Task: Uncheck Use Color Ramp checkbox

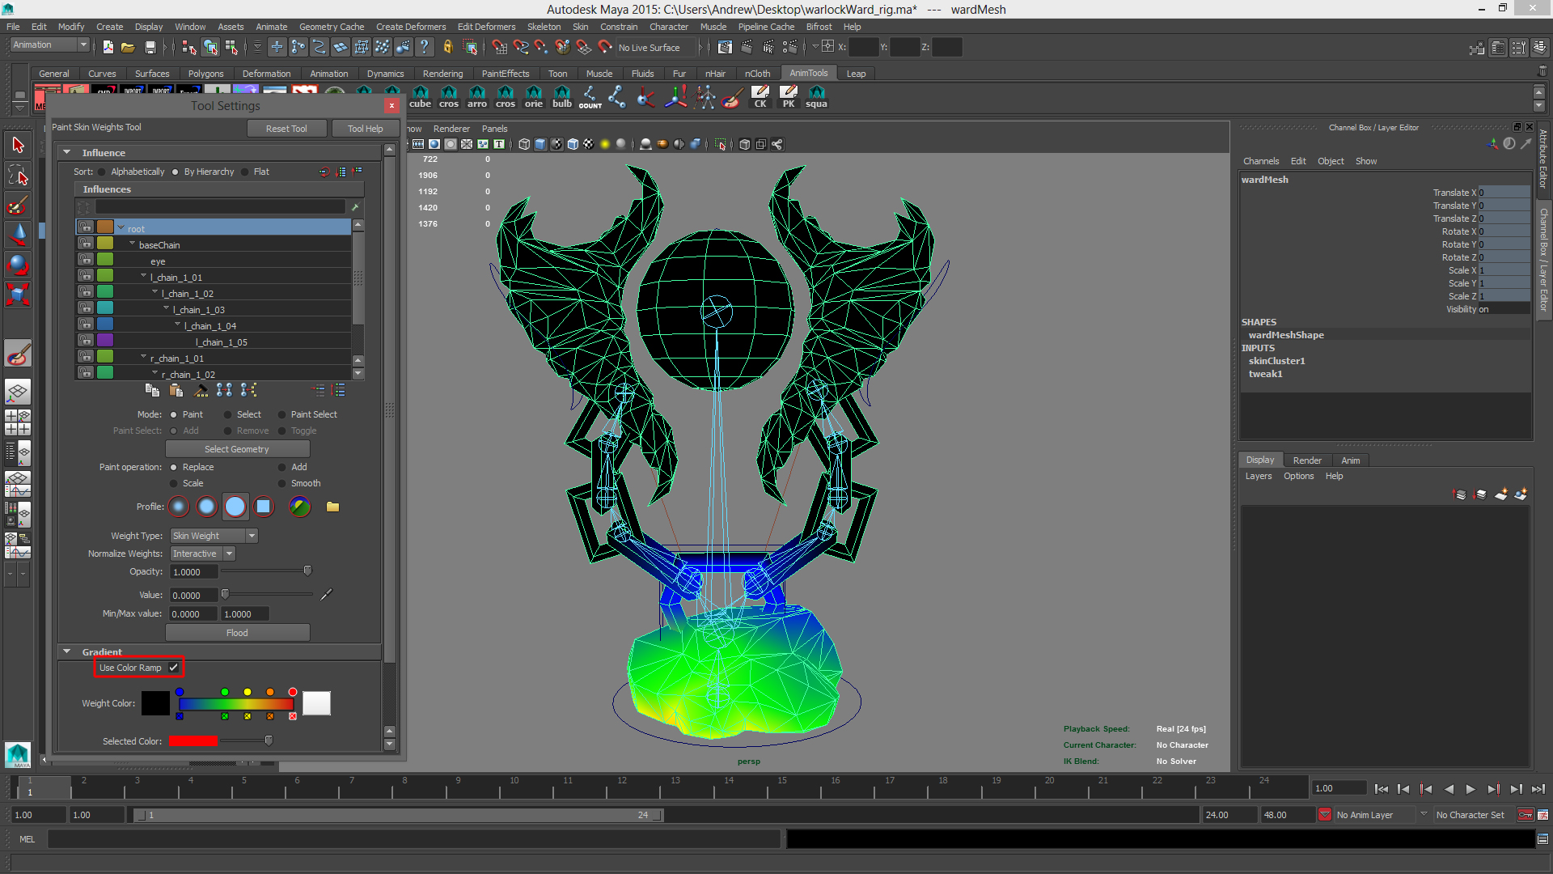Action: [x=173, y=668]
